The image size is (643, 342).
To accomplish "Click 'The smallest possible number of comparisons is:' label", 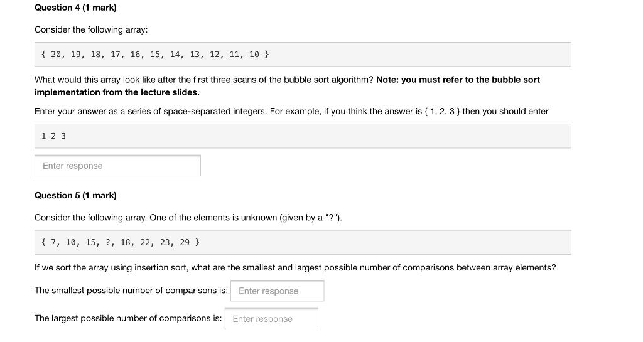I will pos(131,291).
